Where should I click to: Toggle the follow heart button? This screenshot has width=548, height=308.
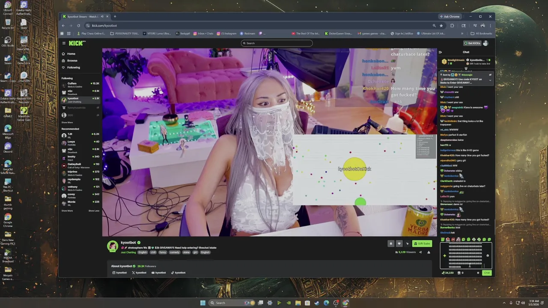(399, 243)
